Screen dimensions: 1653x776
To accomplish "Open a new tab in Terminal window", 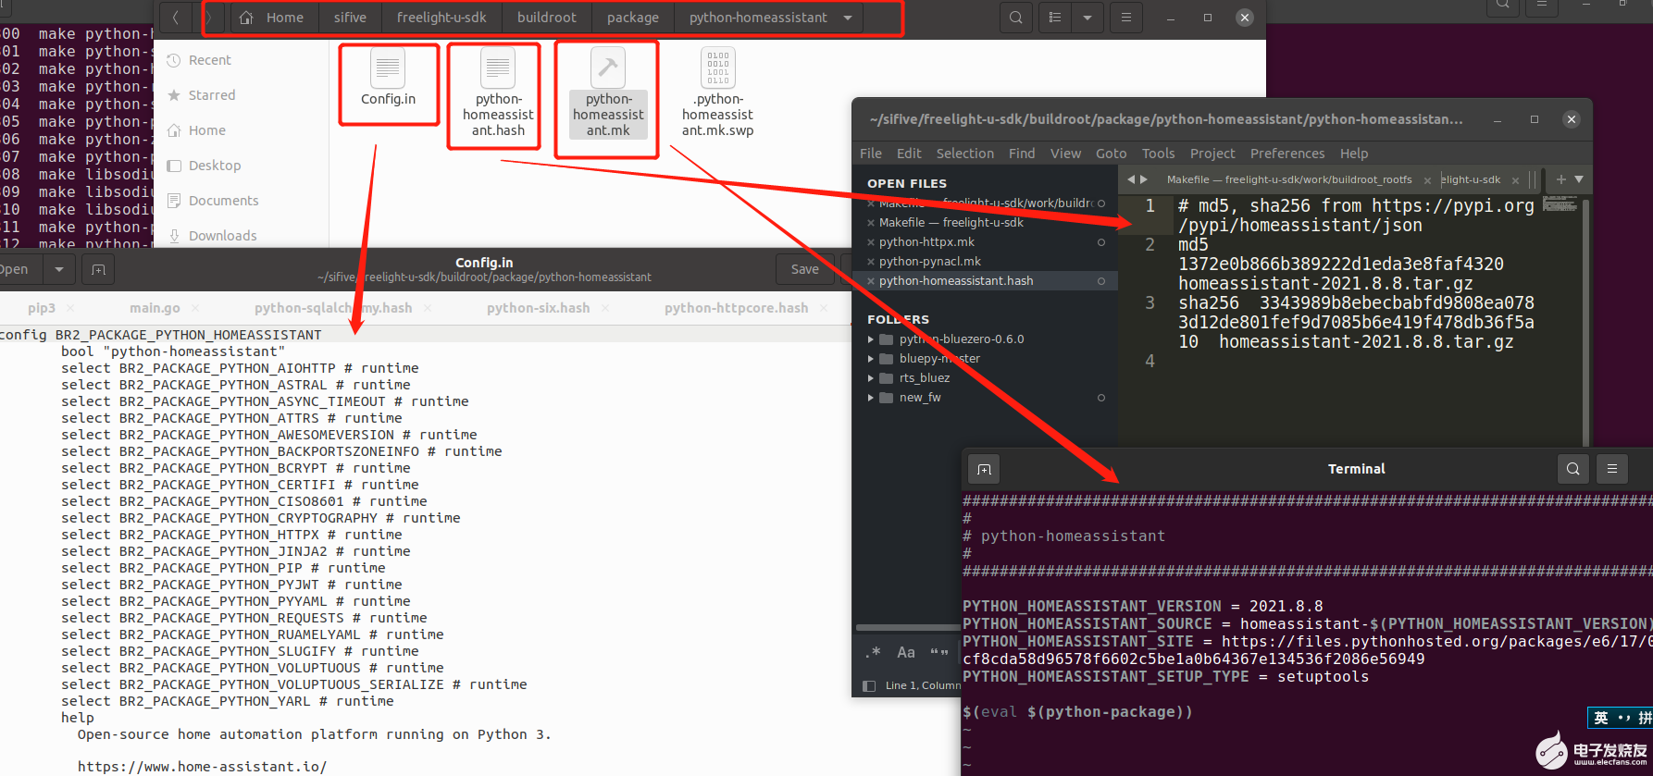I will pyautogui.click(x=984, y=469).
